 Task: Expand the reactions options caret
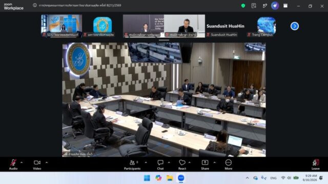click(x=190, y=163)
